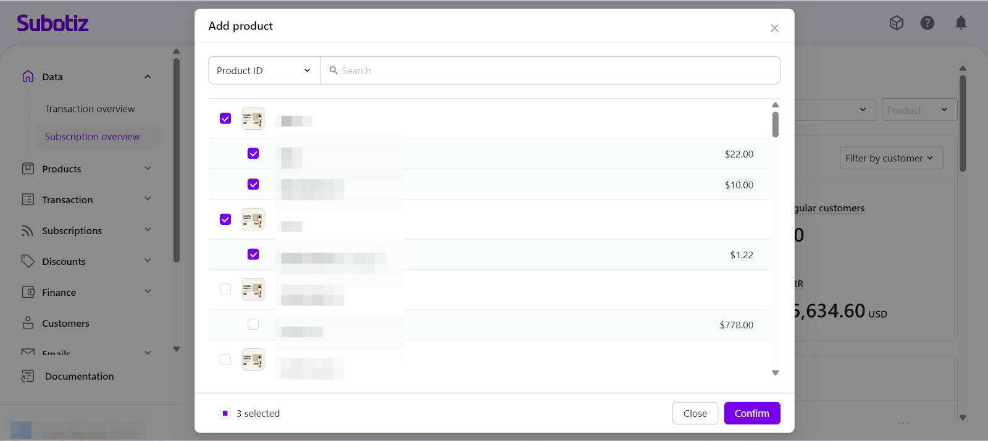The image size is (988, 441).
Task: Uncheck the $1.22 product variant checkbox
Action: pos(253,254)
